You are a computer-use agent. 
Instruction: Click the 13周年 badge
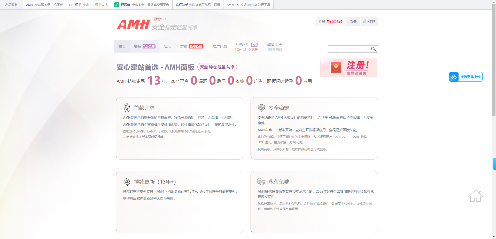[x=160, y=19]
